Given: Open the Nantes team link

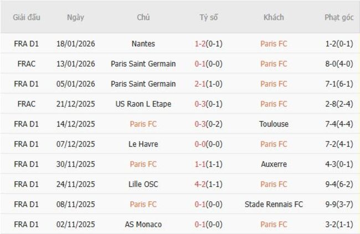Looking at the screenshot, I should 143,44.
